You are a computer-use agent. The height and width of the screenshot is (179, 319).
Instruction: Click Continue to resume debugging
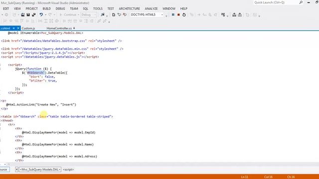(x=68, y=14)
